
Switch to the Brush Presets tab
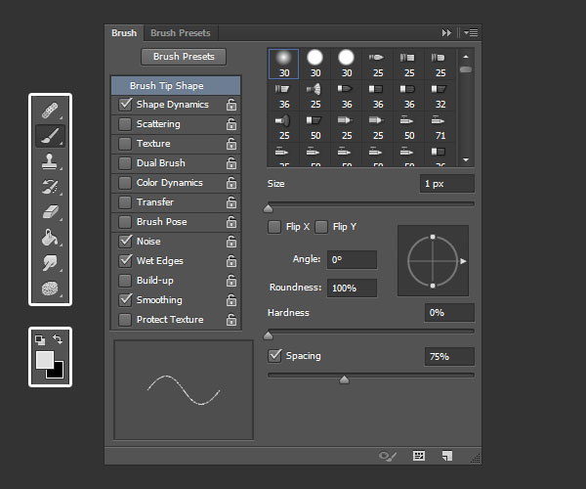tap(180, 33)
